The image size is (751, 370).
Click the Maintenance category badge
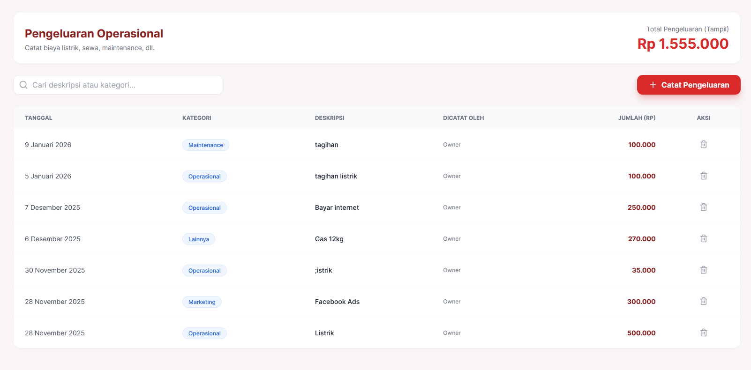[205, 145]
